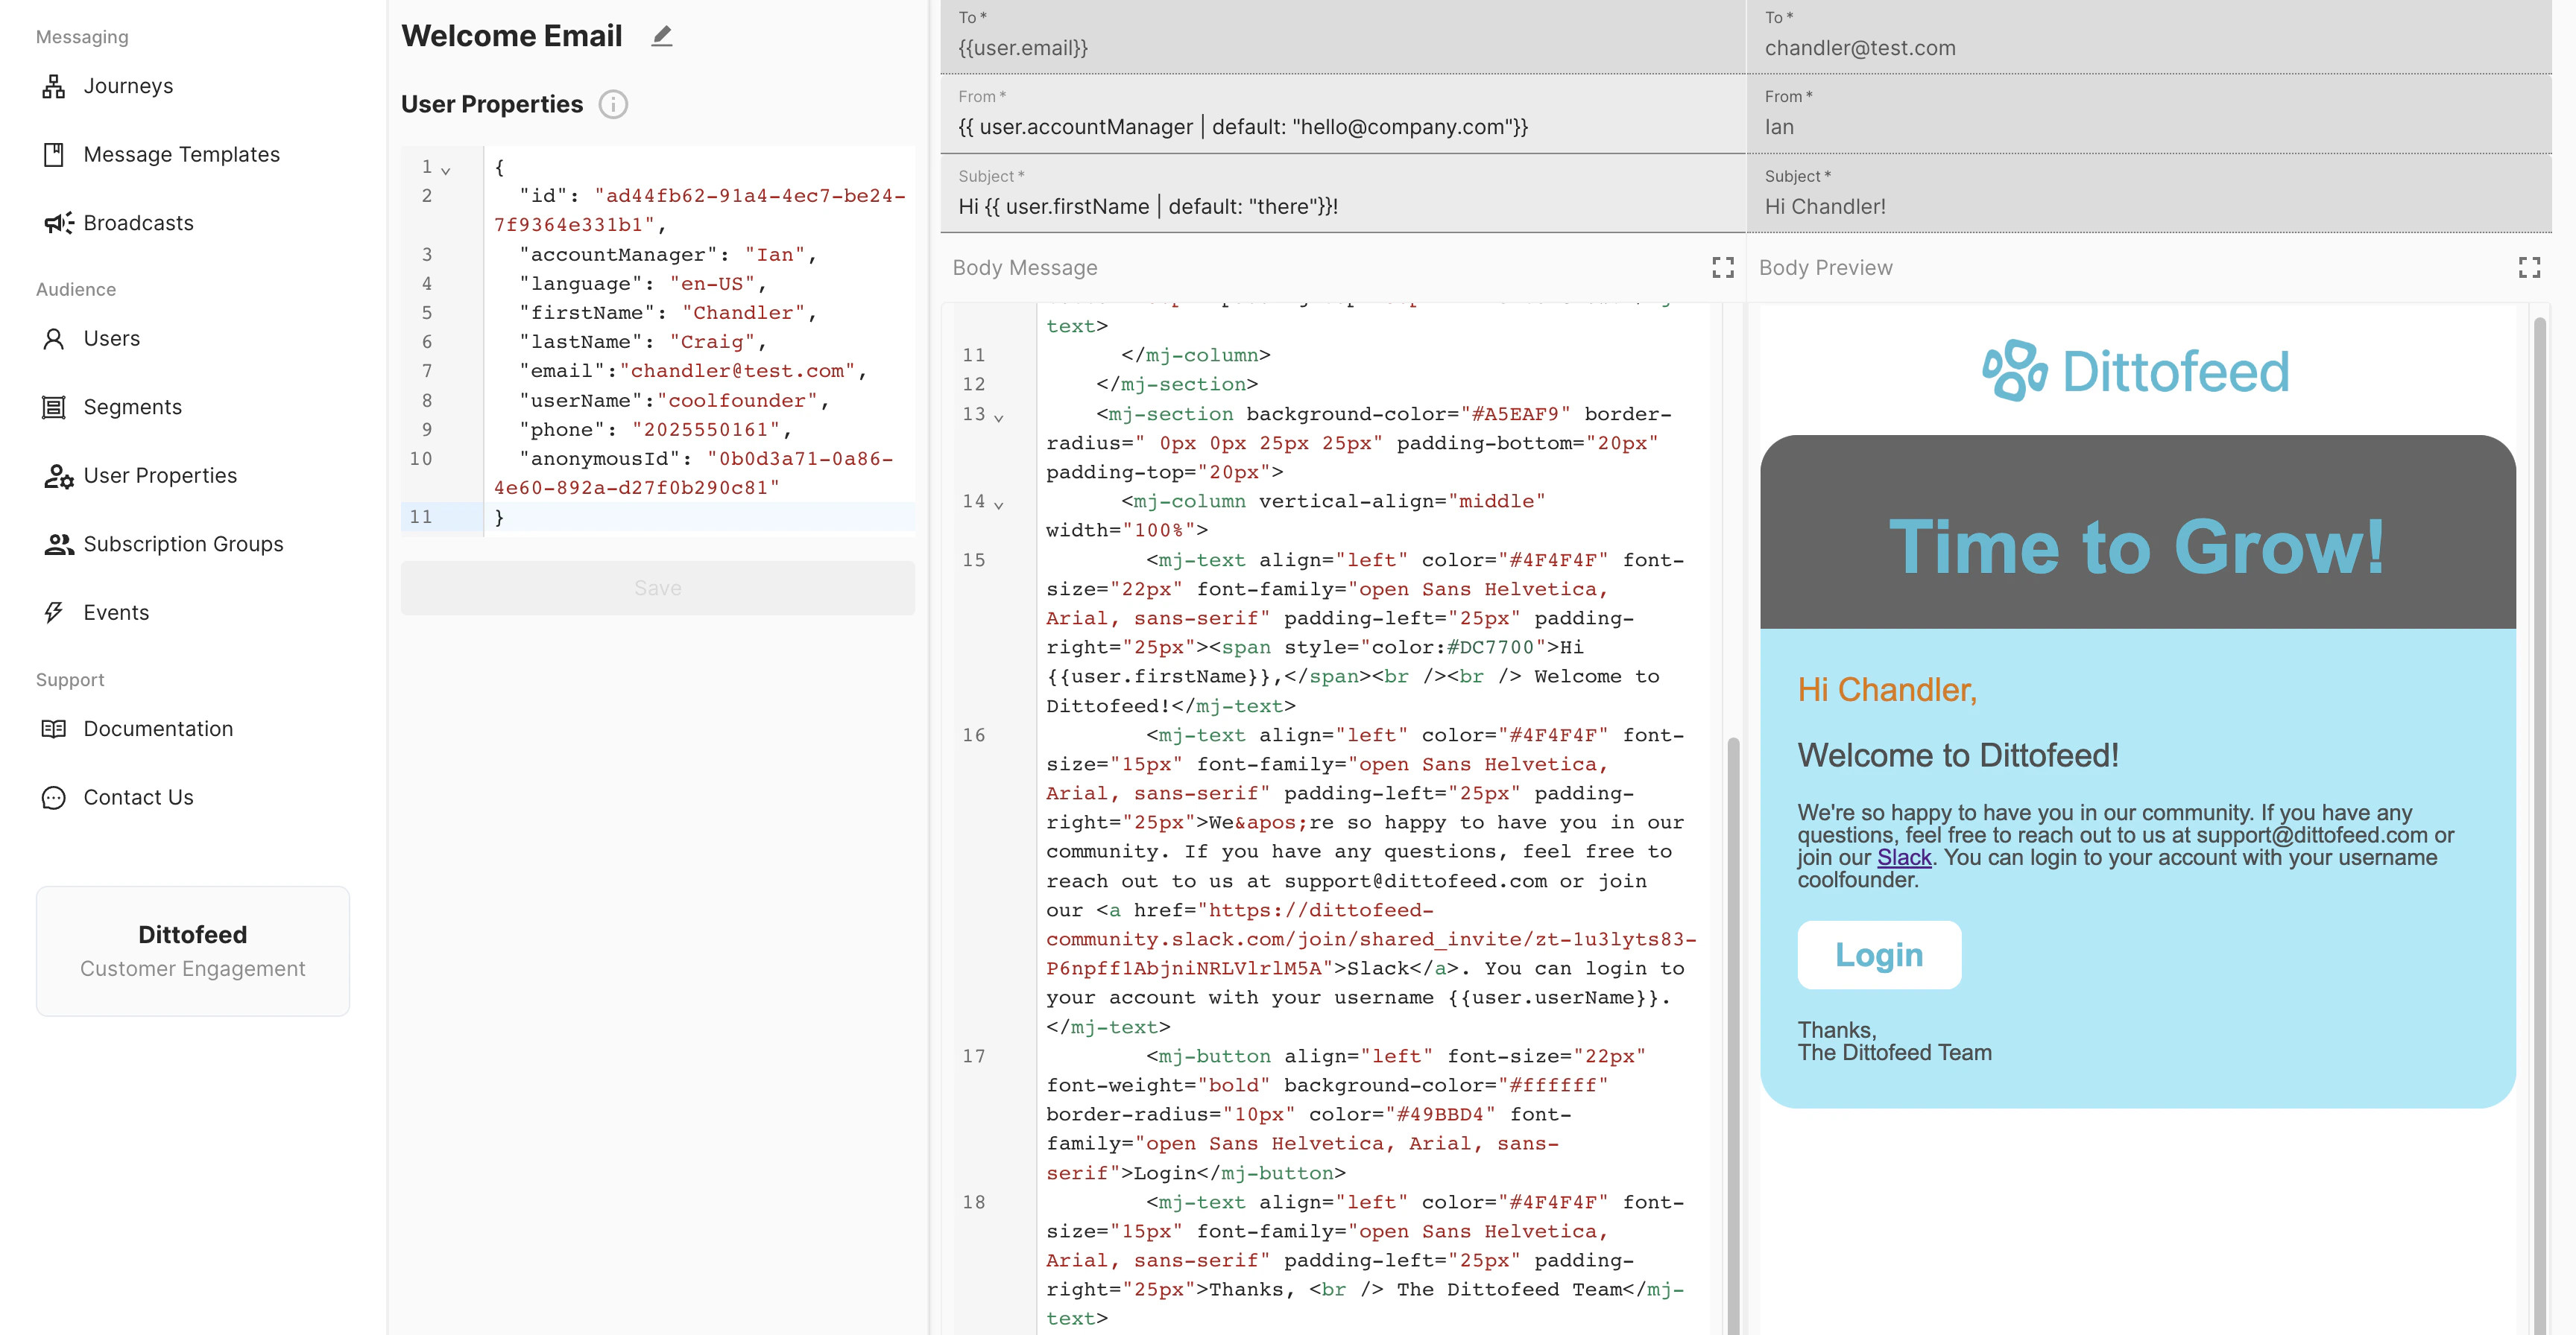Edit the Welcome Email title pencil icon

(662, 37)
